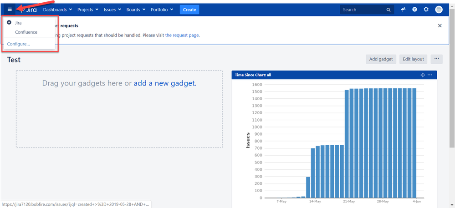Follow the request page link
Viewport: 455px width, 208px height.
click(x=182, y=35)
